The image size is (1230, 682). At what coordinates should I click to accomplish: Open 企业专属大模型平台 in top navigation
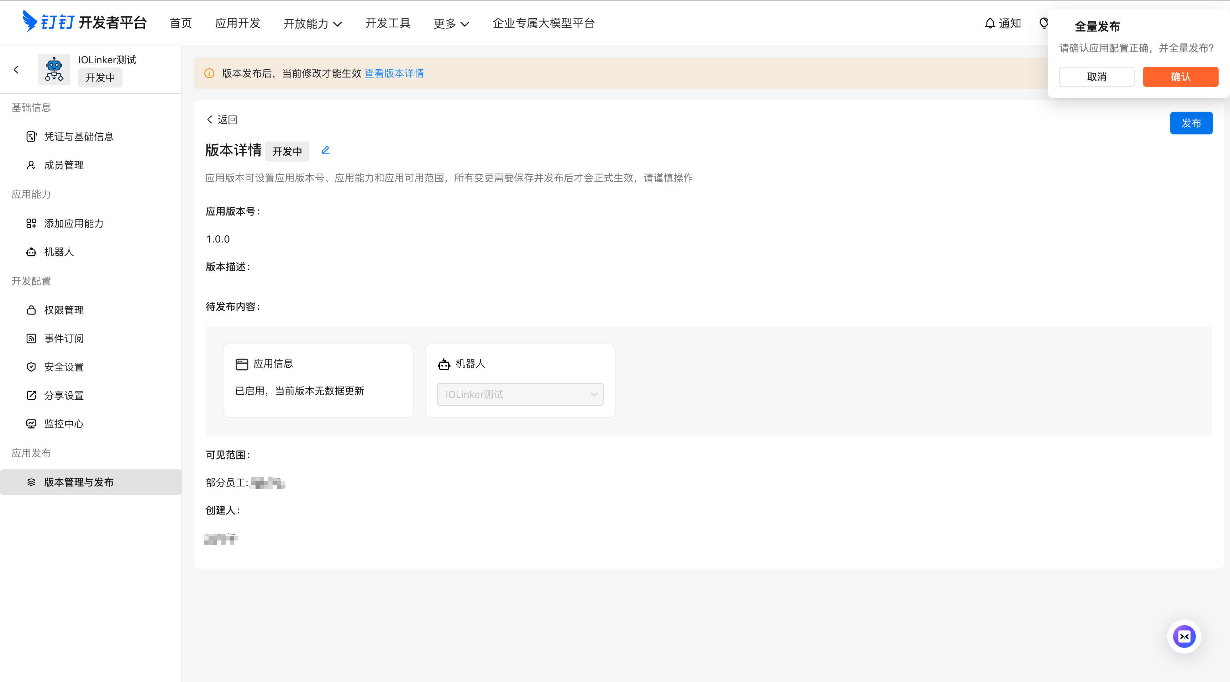click(543, 23)
